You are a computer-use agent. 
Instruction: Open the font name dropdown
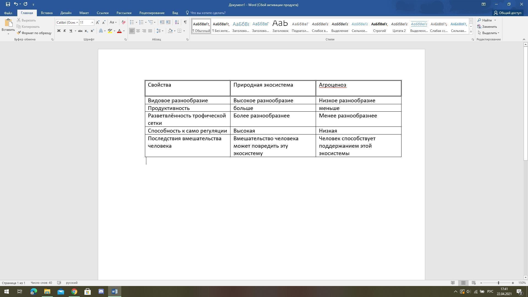(x=77, y=22)
